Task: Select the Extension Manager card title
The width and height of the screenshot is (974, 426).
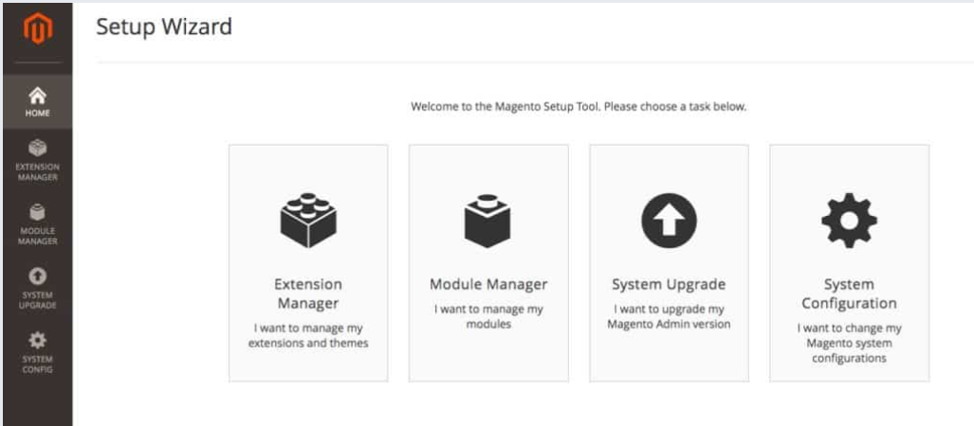Action: pos(308,293)
